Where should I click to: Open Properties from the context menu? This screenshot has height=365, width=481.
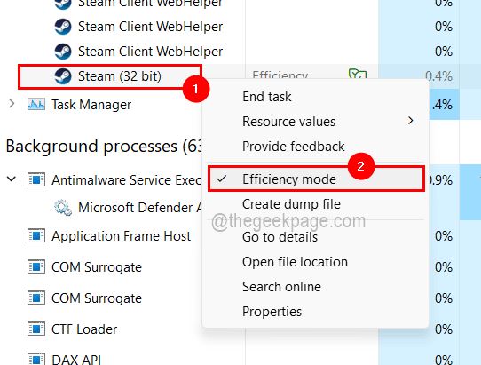coord(272,312)
